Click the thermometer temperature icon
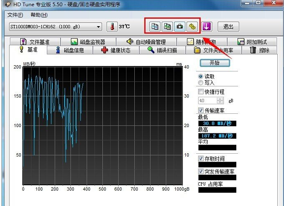 (x=112, y=27)
